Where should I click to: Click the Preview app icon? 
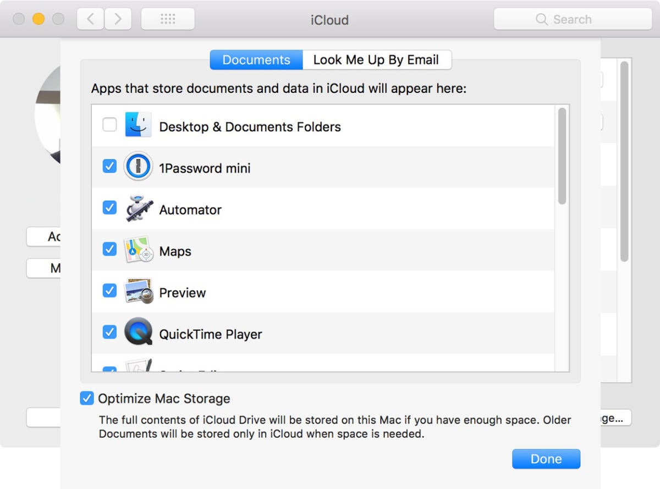click(138, 292)
